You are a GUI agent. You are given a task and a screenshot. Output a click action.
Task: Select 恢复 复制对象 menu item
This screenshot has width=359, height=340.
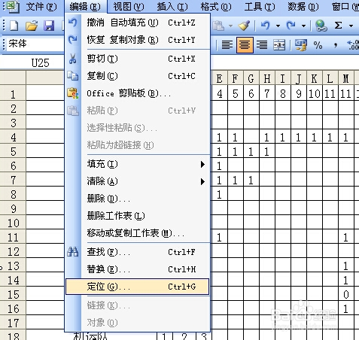(138, 40)
